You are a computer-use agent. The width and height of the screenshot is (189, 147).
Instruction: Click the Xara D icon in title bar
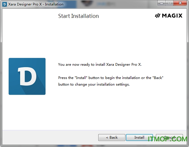[5, 4]
